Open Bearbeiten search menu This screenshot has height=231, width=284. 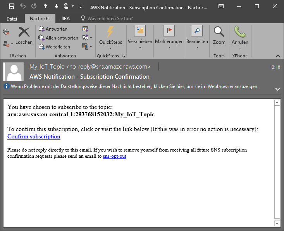click(x=197, y=37)
